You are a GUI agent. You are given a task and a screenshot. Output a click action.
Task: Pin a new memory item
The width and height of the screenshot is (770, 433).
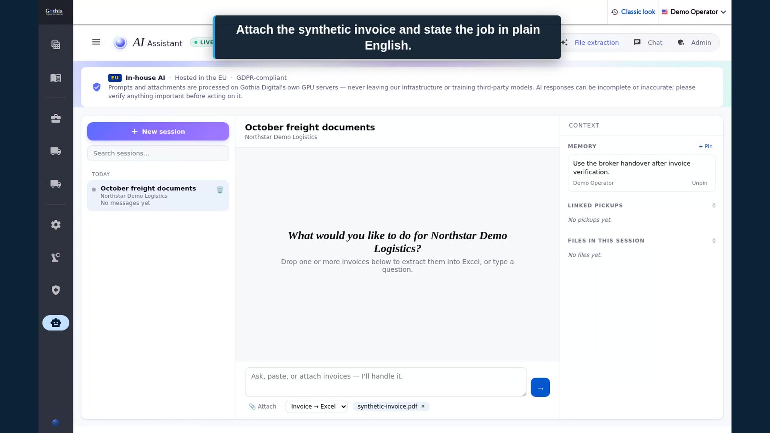click(705, 146)
